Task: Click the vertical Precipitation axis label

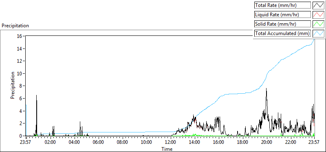Action: tap(13, 85)
